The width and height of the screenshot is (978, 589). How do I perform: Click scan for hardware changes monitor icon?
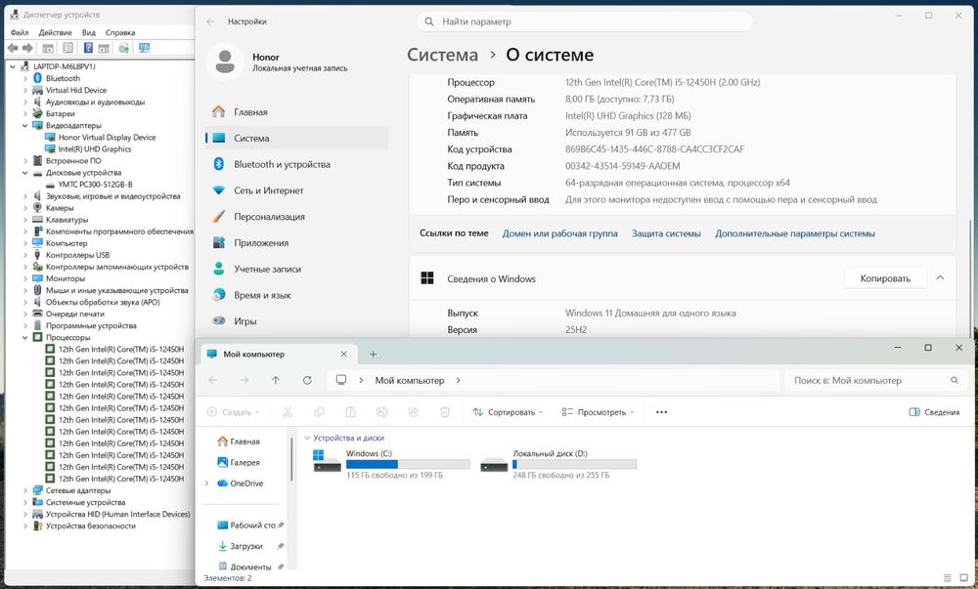tap(145, 48)
